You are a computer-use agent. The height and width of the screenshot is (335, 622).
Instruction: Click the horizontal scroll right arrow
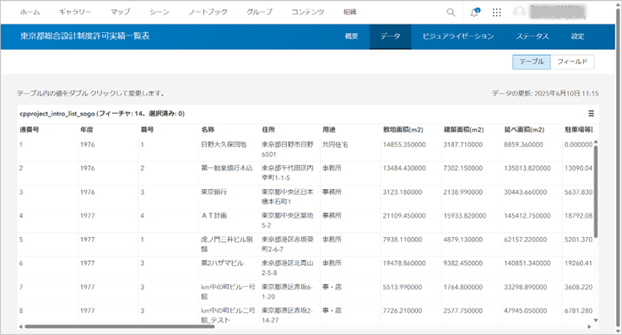589,327
